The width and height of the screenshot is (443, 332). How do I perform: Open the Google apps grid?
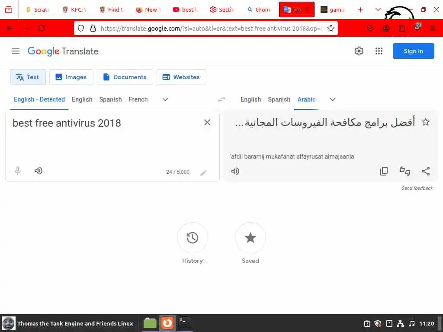(x=379, y=51)
